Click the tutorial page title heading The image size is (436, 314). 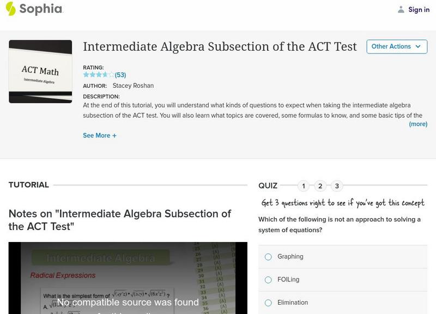click(220, 47)
